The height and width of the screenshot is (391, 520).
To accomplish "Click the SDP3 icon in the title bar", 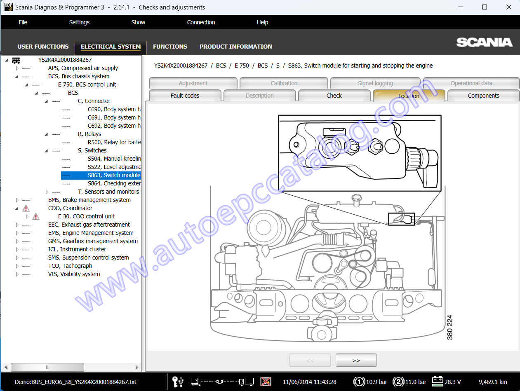I will 8,7.
